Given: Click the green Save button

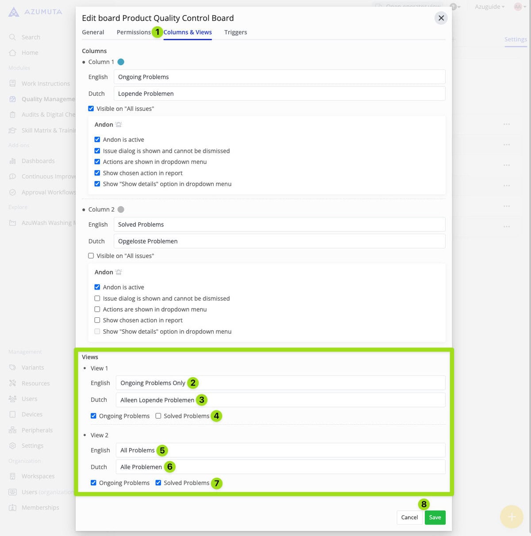Looking at the screenshot, I should (435, 517).
